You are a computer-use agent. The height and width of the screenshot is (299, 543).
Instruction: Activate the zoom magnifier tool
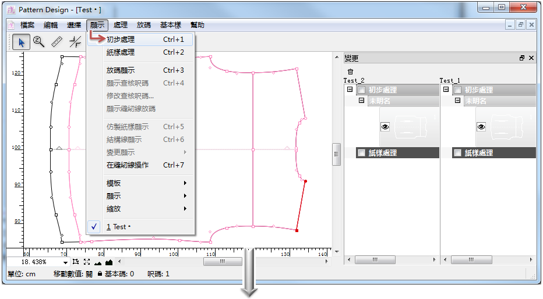pos(39,42)
